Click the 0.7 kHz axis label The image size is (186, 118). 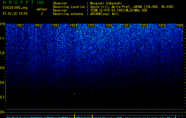[x=2, y=97]
